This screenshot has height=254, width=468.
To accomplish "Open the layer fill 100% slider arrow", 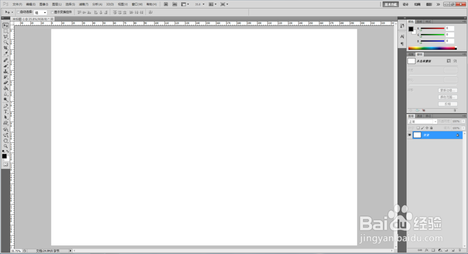I will 463,128.
